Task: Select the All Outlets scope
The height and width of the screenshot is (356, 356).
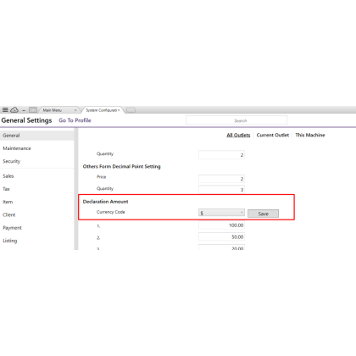Action: pos(238,135)
